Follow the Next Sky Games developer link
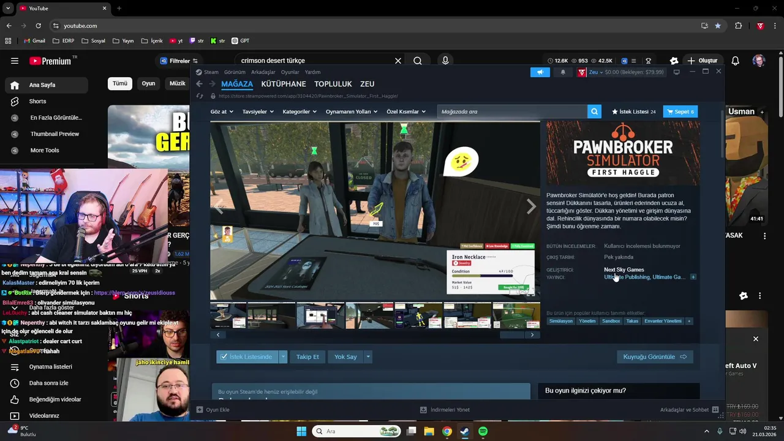 tap(624, 269)
